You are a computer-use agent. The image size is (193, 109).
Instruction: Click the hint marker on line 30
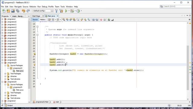pos(35,65)
